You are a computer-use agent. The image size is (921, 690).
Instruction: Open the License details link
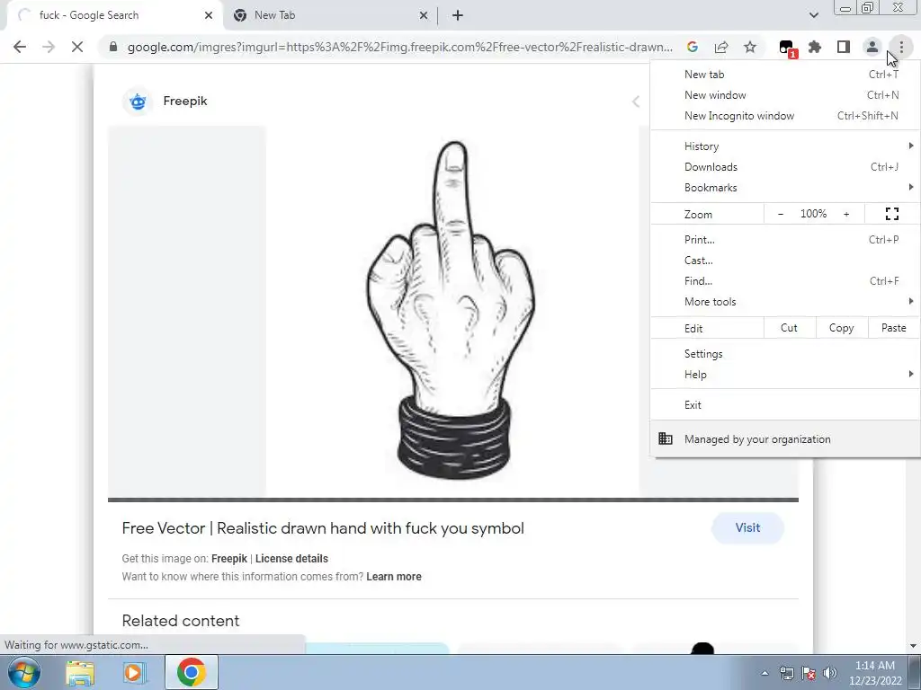pos(291,559)
